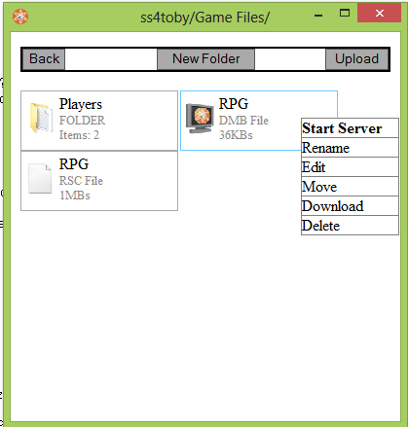Maximize the Game Files window
This screenshot has width=408, height=427.
345,14
